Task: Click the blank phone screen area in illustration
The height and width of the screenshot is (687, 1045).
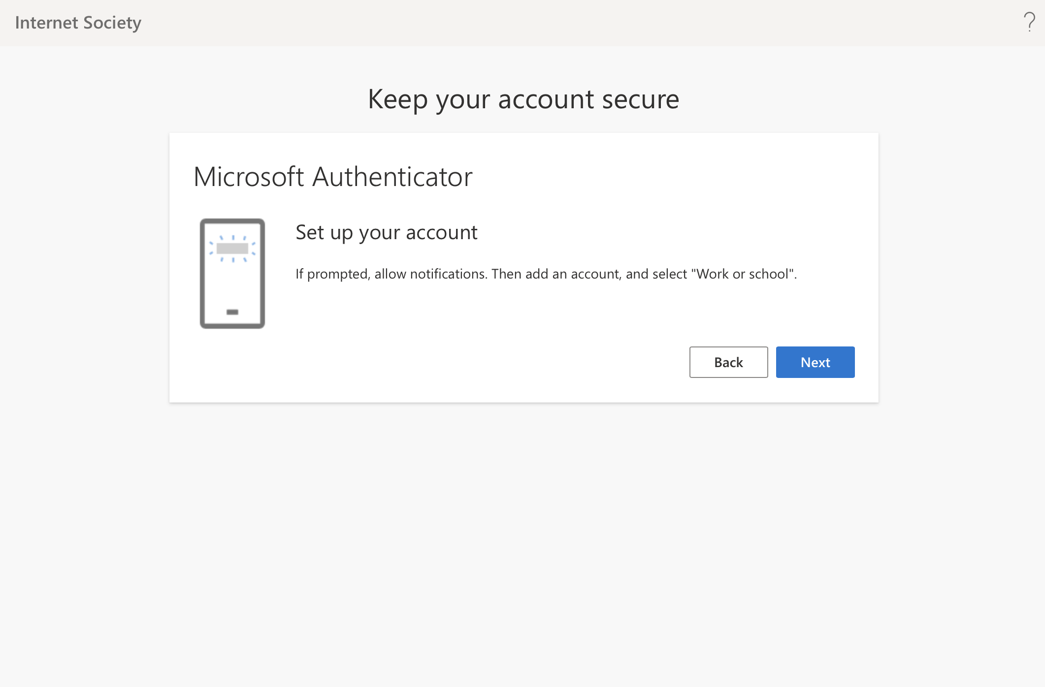Action: [232, 285]
